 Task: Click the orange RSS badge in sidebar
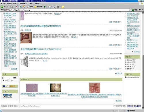click(x=11, y=86)
